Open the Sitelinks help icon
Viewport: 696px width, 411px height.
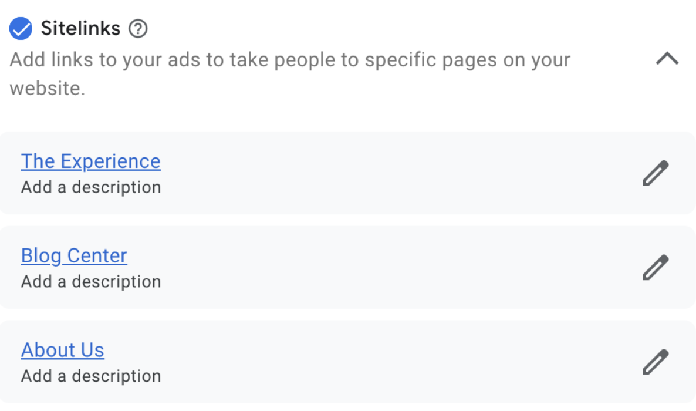click(138, 29)
